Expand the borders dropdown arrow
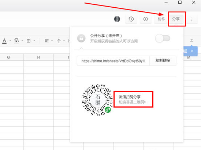This screenshot has height=150, width=201. [34, 41]
